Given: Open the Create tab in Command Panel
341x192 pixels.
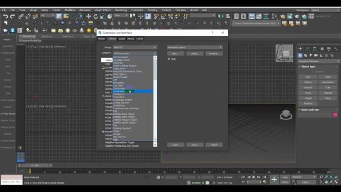Looking at the screenshot, I should click(x=301, y=49).
